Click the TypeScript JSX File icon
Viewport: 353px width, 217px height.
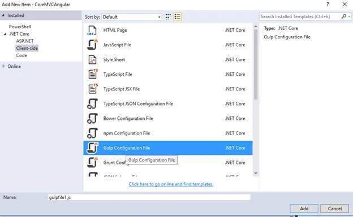click(93, 89)
